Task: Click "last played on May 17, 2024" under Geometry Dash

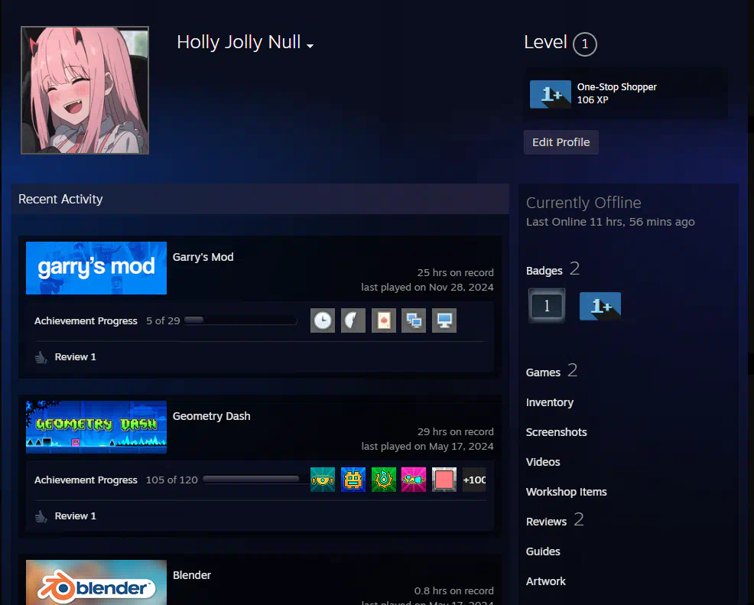Action: coord(427,447)
